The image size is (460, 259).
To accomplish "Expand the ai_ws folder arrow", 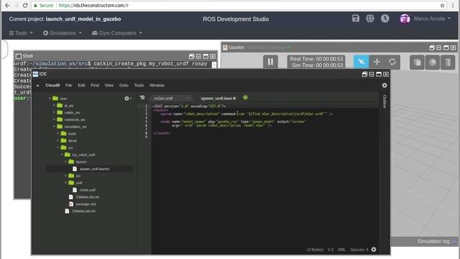I will point(55,106).
